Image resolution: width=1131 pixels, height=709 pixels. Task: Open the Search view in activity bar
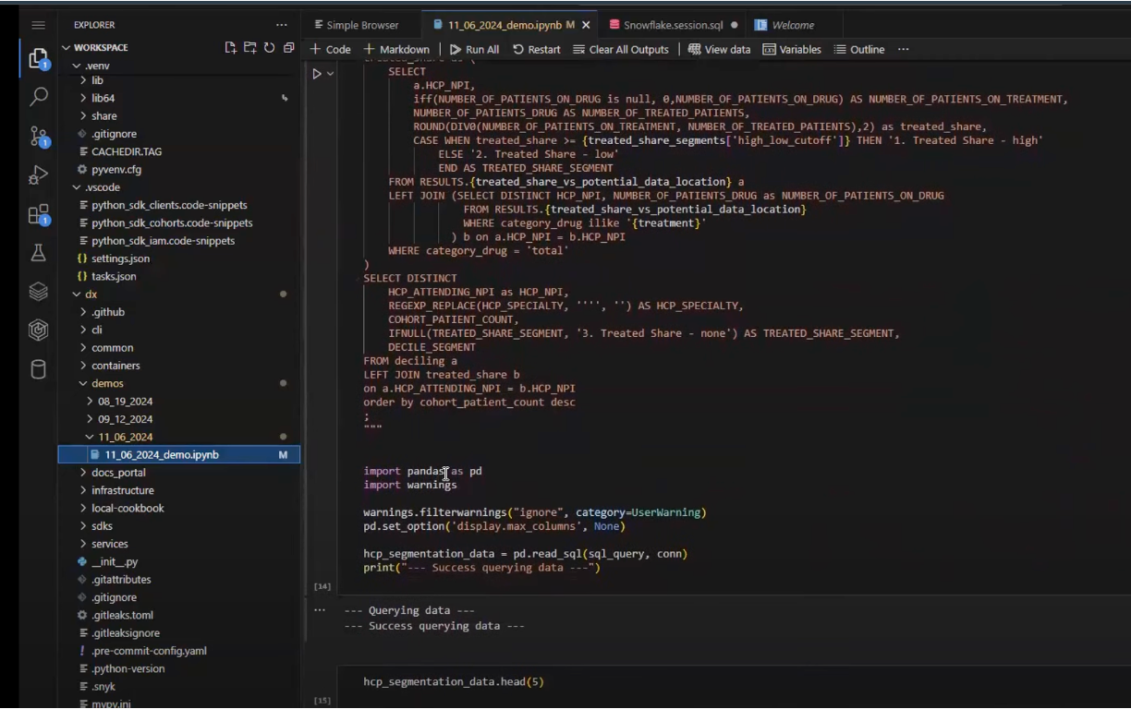tap(38, 96)
